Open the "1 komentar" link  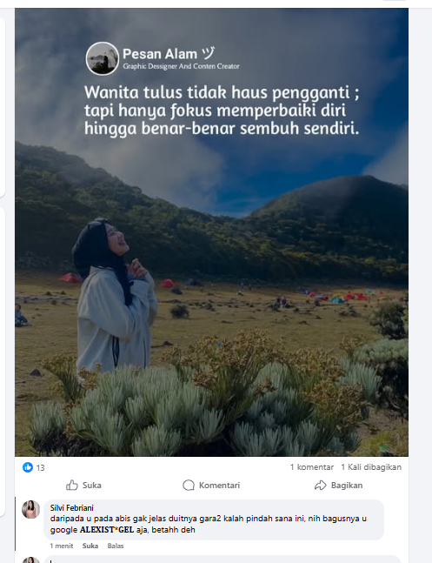coord(312,467)
